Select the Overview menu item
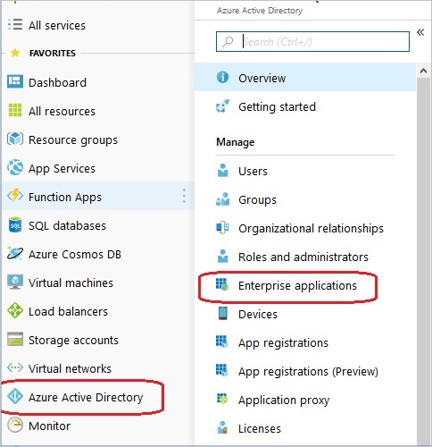432x447 pixels. pyautogui.click(x=305, y=77)
